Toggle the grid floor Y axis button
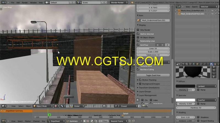220x123 pixels. (163, 45)
